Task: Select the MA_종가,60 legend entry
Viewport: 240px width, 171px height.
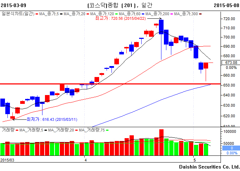Action: [131, 14]
